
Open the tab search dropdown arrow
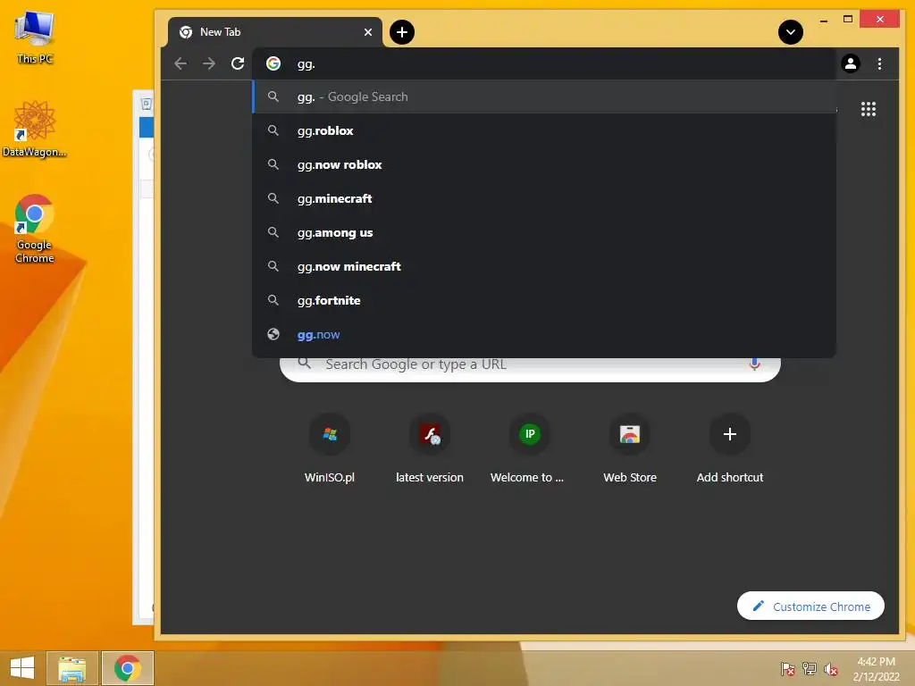pyautogui.click(x=790, y=32)
